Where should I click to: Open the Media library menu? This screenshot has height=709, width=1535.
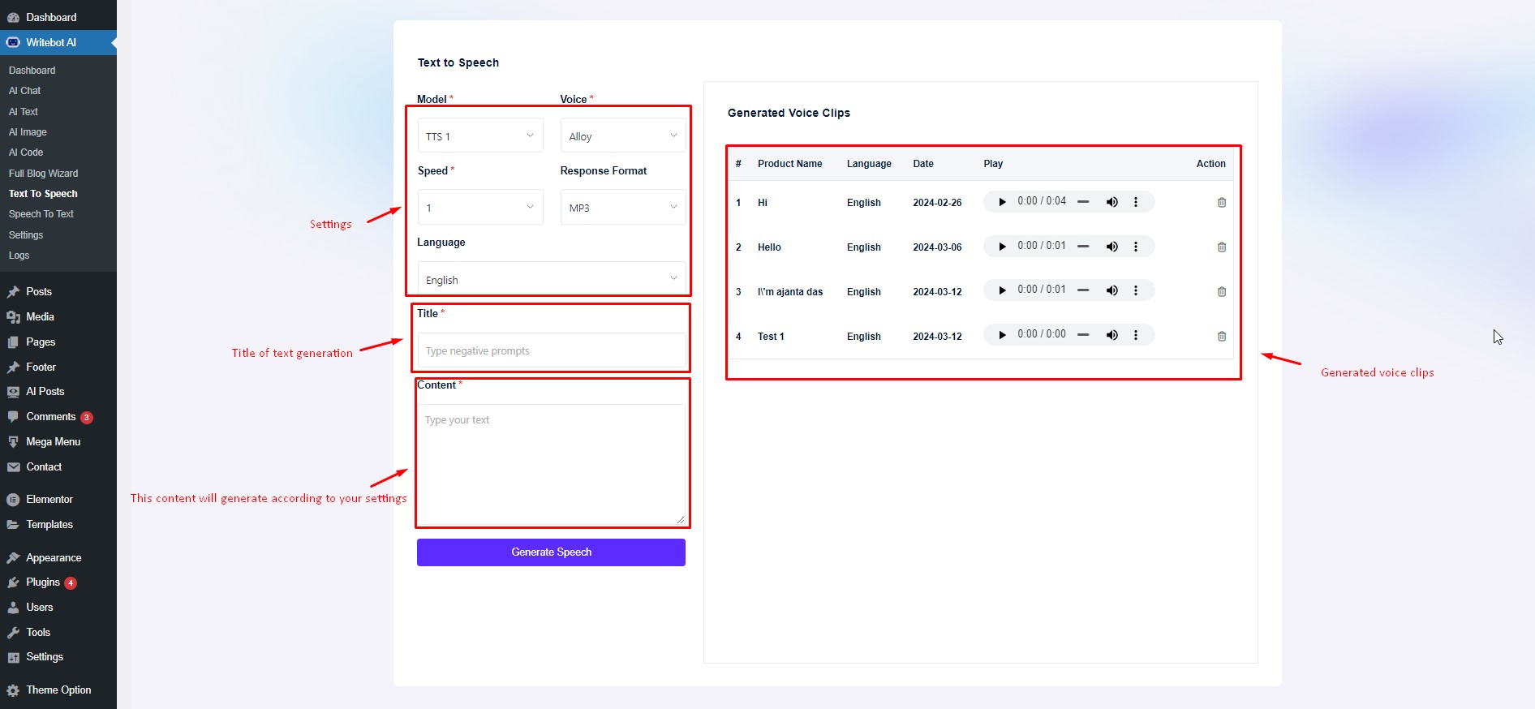pyautogui.click(x=58, y=316)
